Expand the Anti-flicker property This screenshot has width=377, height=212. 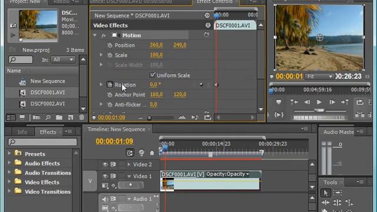click(101, 105)
